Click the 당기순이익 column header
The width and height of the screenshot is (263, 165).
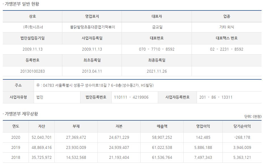point(242,126)
